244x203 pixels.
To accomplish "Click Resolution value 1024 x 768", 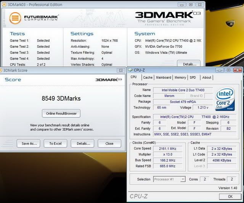I will [x=109, y=40].
